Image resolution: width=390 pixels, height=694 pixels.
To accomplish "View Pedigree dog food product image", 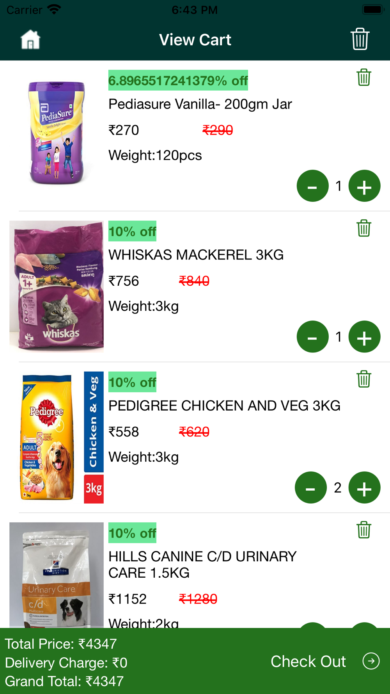I will pyautogui.click(x=57, y=437).
